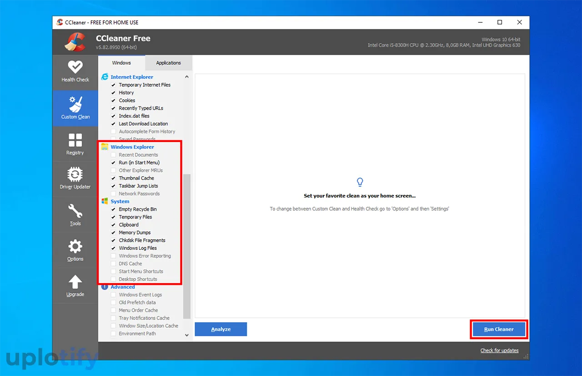
Task: Open the Options gear section
Action: [x=75, y=250]
